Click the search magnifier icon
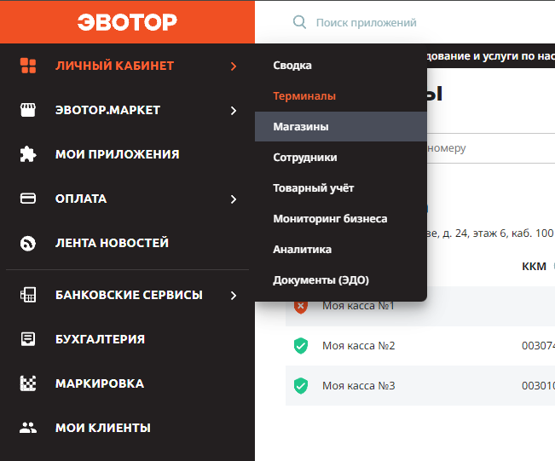Viewport: 555px width, 461px height. (x=299, y=22)
